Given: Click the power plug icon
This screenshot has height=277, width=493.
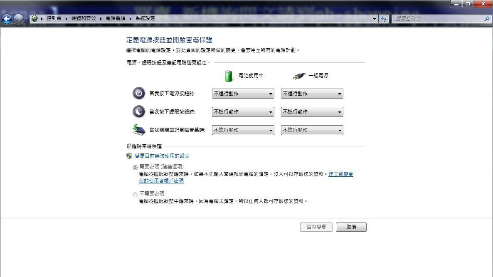Looking at the screenshot, I should click(x=299, y=76).
